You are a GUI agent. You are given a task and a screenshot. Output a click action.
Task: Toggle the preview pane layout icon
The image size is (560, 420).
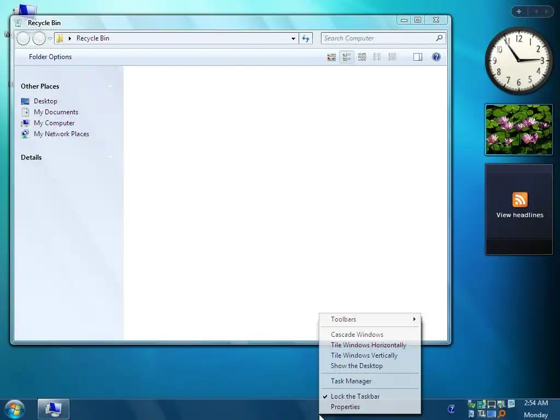click(x=417, y=57)
